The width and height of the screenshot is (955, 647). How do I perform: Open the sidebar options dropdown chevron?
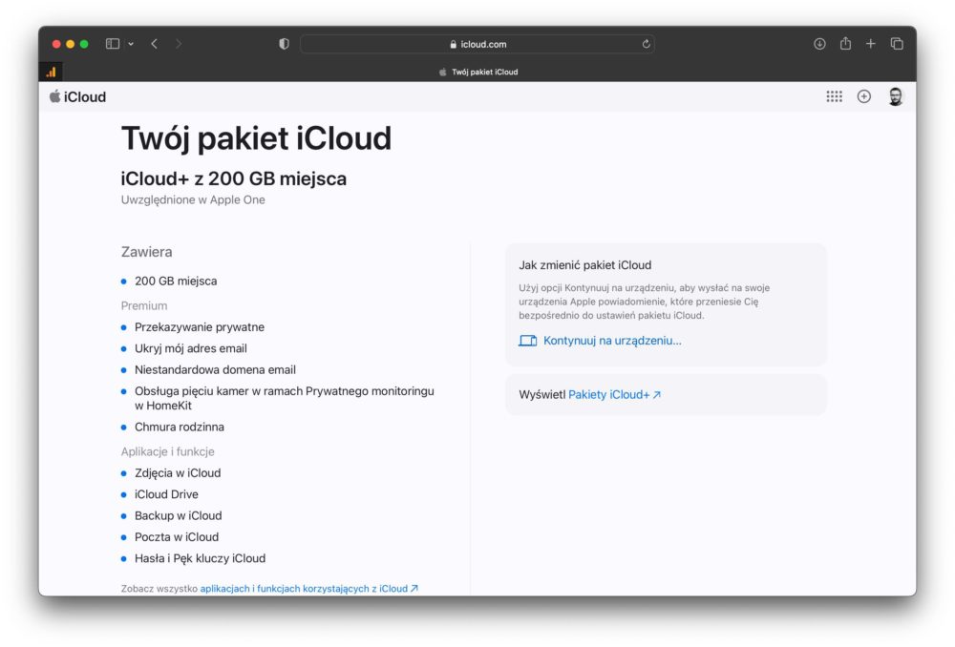point(131,44)
